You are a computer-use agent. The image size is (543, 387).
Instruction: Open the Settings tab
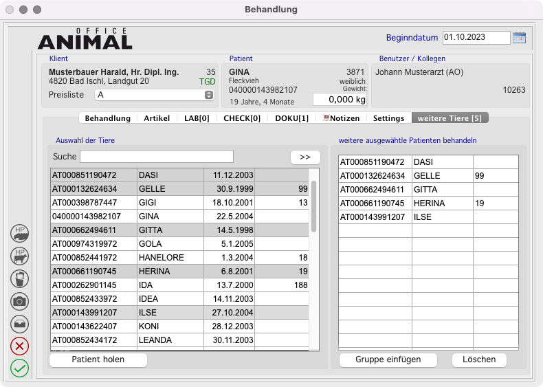pos(388,118)
